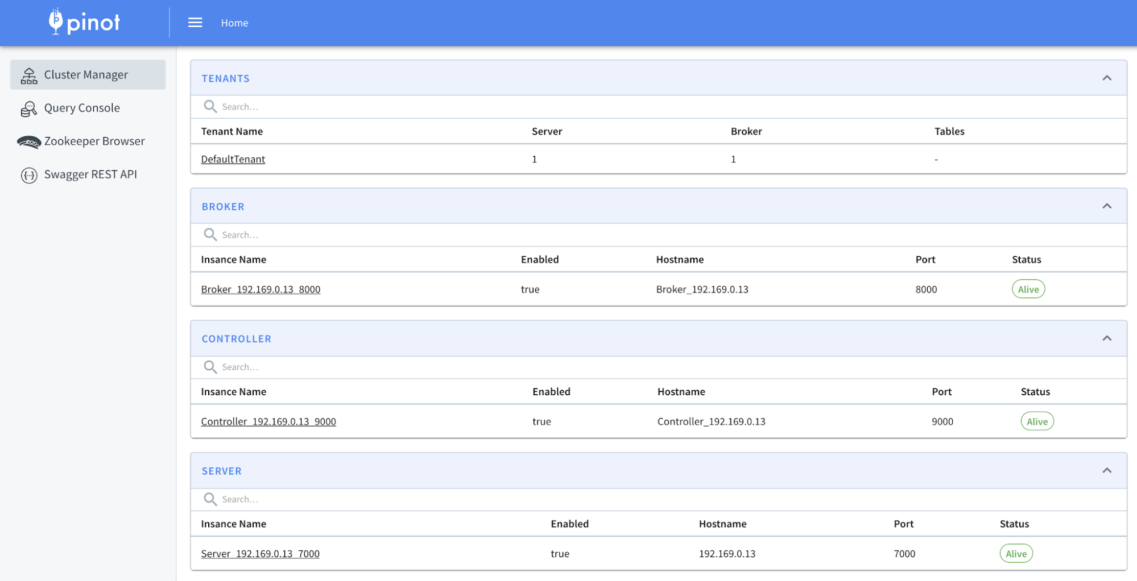Image resolution: width=1137 pixels, height=581 pixels.
Task: Open the Home menu item
Action: click(234, 23)
